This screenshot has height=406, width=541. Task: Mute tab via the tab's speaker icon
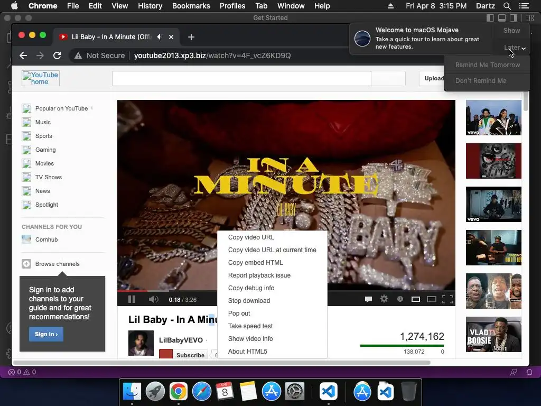pyautogui.click(x=160, y=36)
